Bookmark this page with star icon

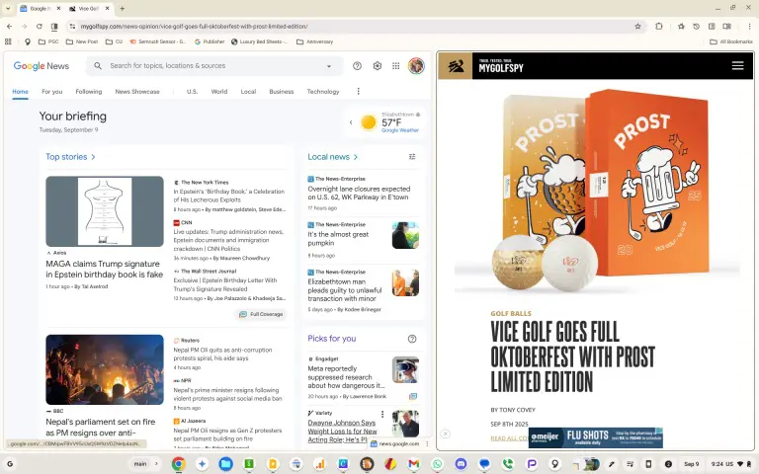637,27
